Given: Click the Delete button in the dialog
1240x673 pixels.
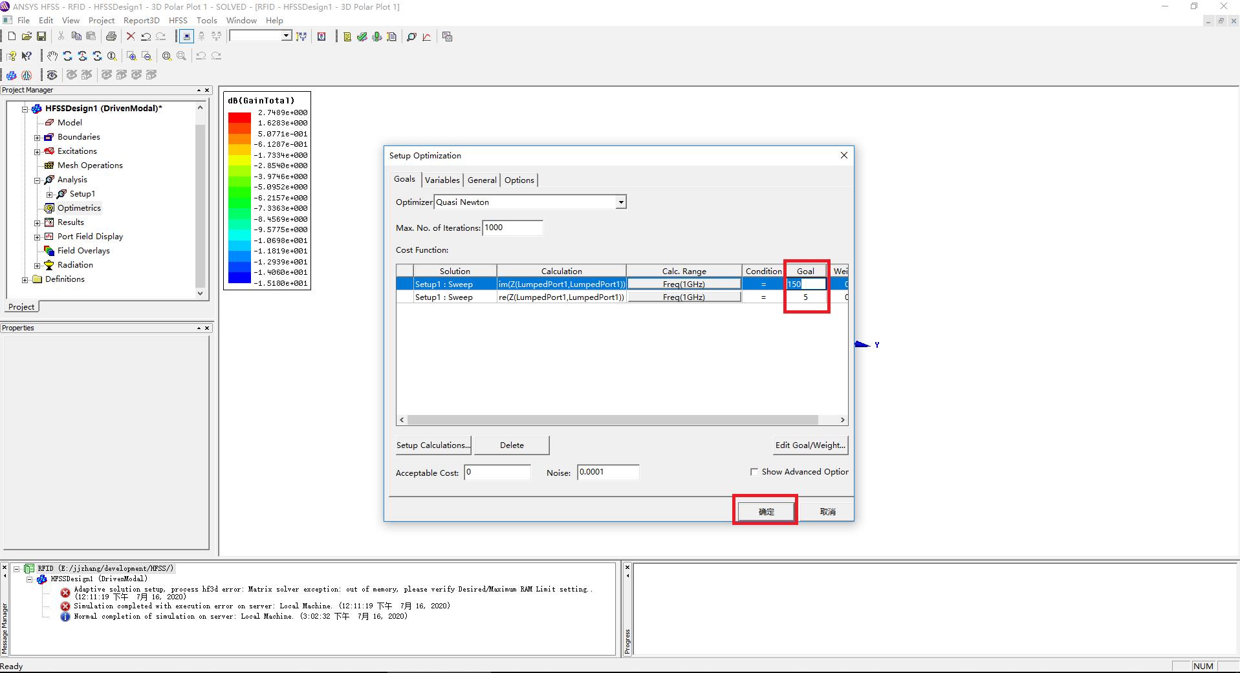Looking at the screenshot, I should pyautogui.click(x=512, y=445).
